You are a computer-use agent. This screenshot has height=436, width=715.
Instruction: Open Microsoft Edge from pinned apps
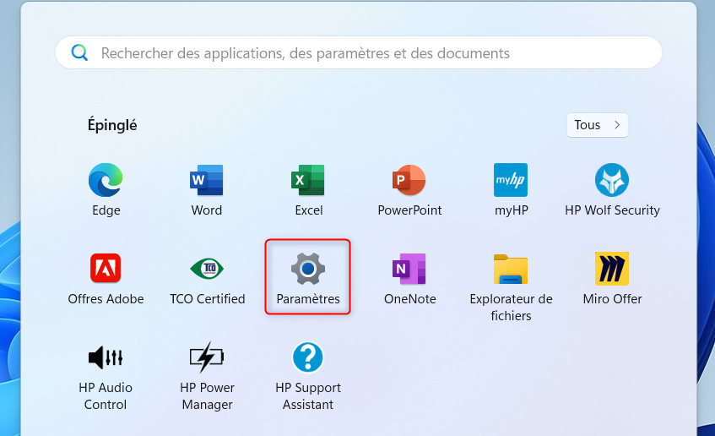coord(106,181)
